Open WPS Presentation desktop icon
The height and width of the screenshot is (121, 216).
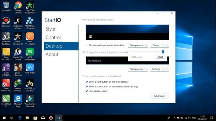point(30,39)
